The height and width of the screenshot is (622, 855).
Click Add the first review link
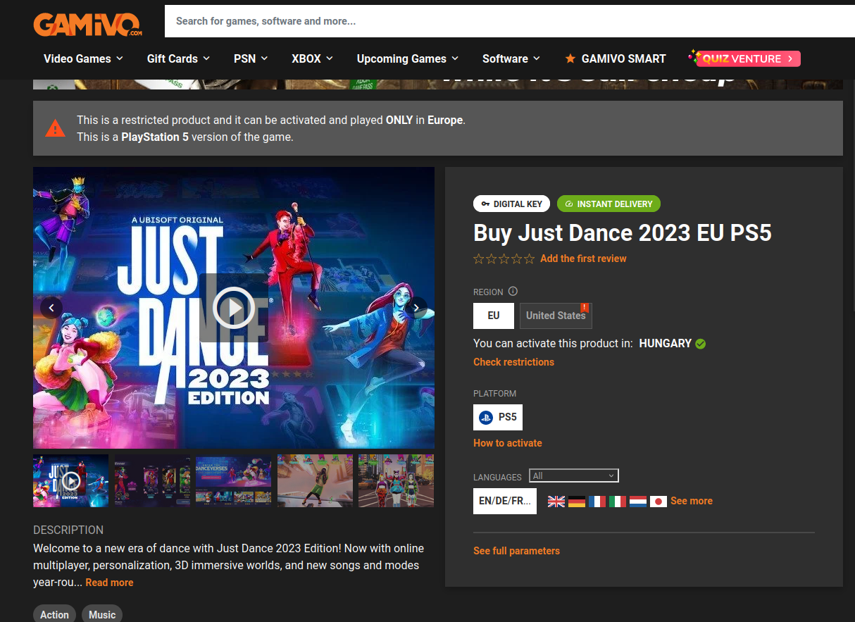(x=583, y=259)
